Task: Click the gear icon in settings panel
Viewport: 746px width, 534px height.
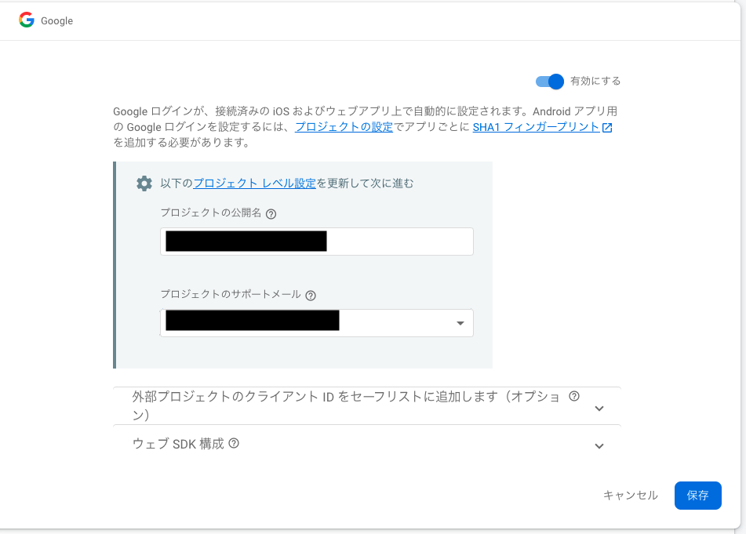Action: (144, 183)
